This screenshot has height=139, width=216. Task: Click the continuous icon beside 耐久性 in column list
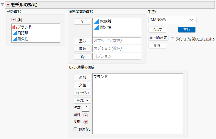15,39
